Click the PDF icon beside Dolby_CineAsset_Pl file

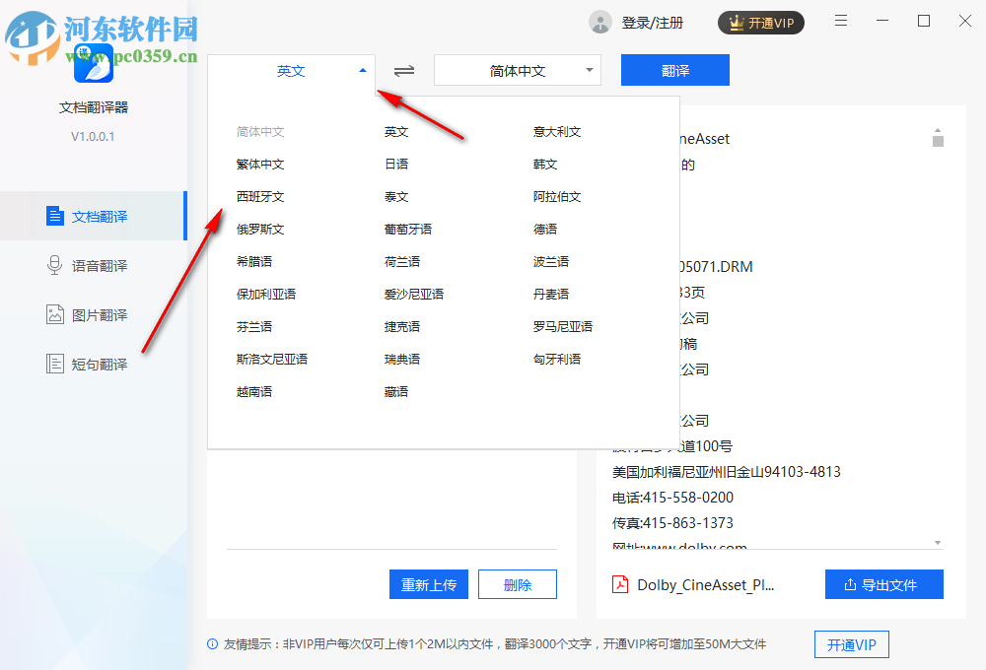pos(619,583)
